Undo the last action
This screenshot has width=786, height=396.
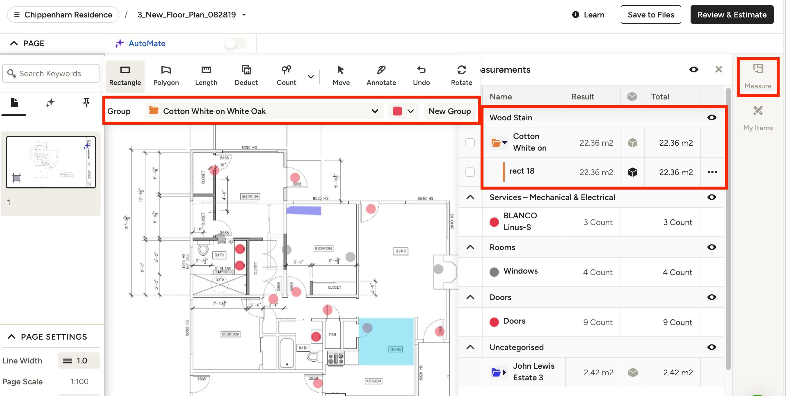point(422,76)
